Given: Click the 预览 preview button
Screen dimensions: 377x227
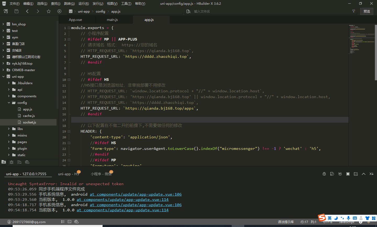Looking at the screenshot, I should pos(367,11).
